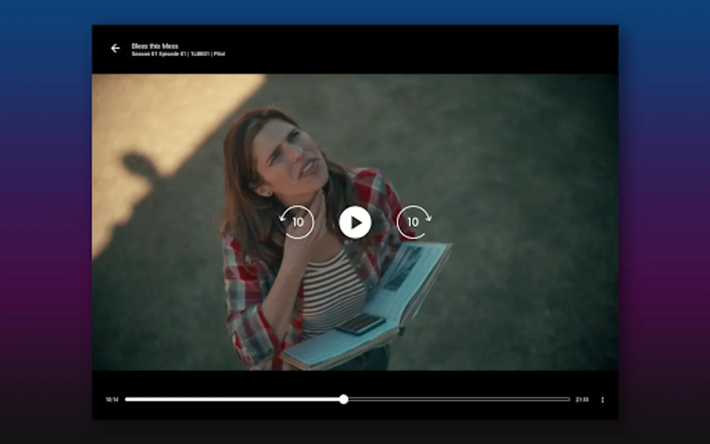Play the paused video
Viewport: 710px width, 444px height.
click(x=355, y=222)
